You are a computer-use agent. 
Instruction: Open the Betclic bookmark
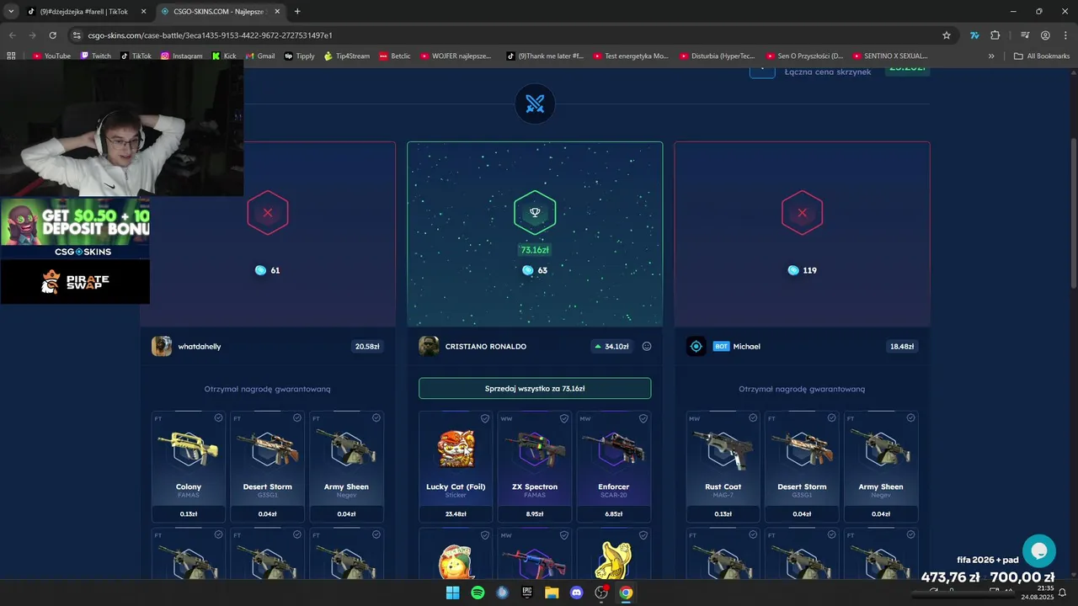395,56
